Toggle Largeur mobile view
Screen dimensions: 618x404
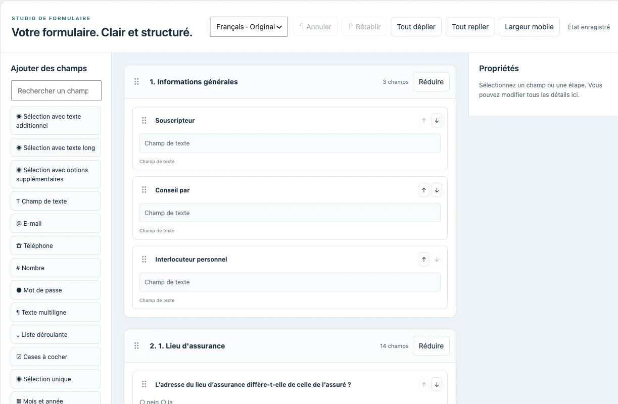click(x=529, y=27)
